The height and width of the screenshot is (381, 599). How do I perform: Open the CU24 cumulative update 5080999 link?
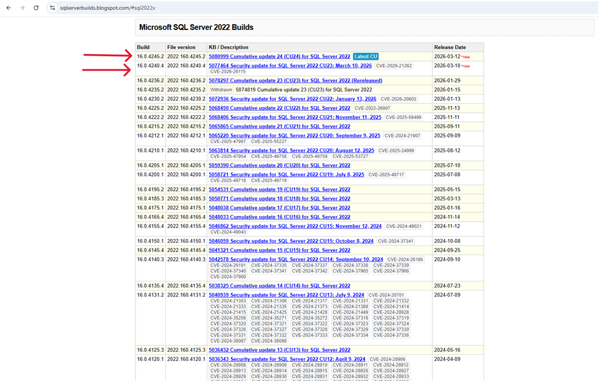(279, 57)
